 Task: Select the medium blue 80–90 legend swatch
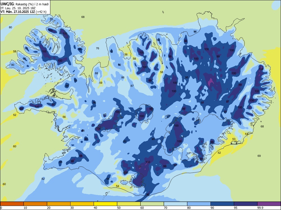point(199,204)
